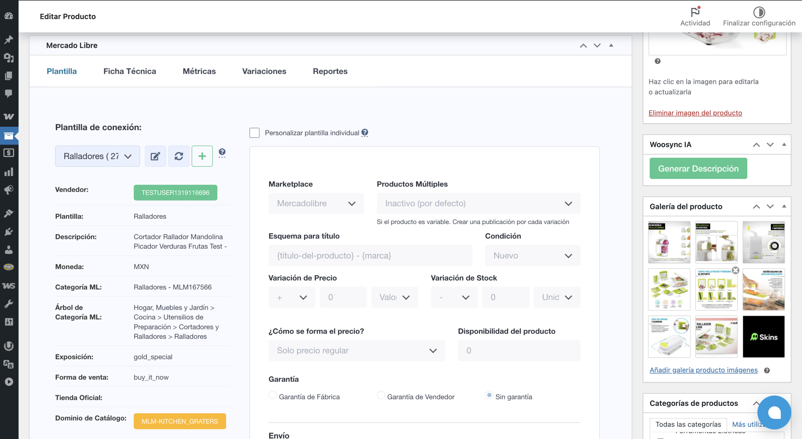802x439 pixels.
Task: Move Mercado Libre panel up
Action: pyautogui.click(x=583, y=46)
